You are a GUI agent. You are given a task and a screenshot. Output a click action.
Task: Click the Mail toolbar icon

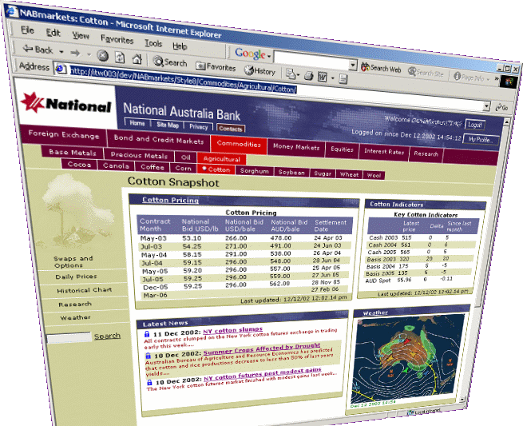click(x=290, y=74)
